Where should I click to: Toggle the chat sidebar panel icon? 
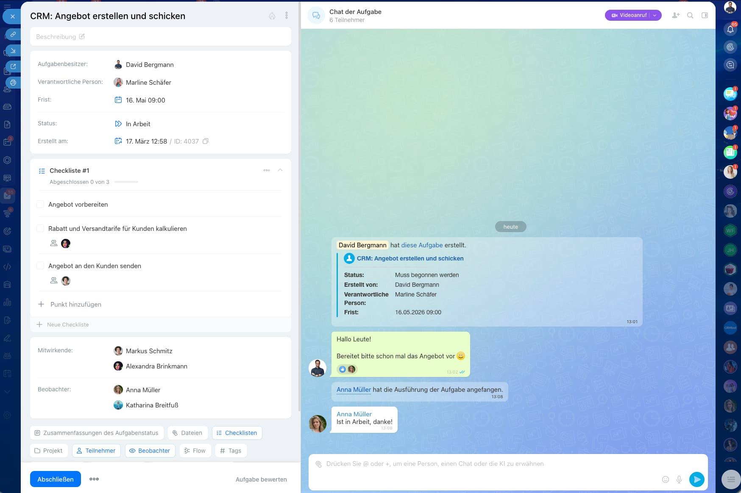tap(705, 15)
